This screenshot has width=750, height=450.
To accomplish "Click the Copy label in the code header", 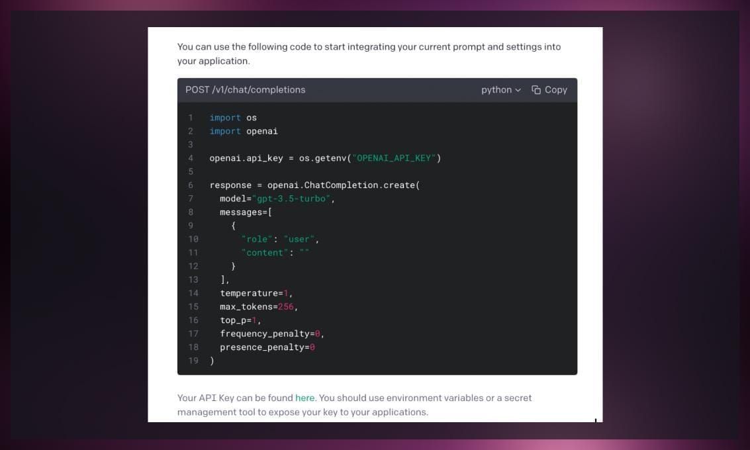I will tap(556, 90).
